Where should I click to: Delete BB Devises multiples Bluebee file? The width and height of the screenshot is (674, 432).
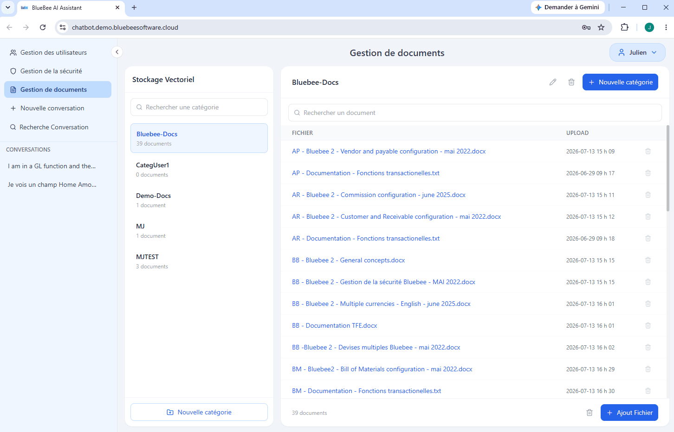(x=648, y=347)
